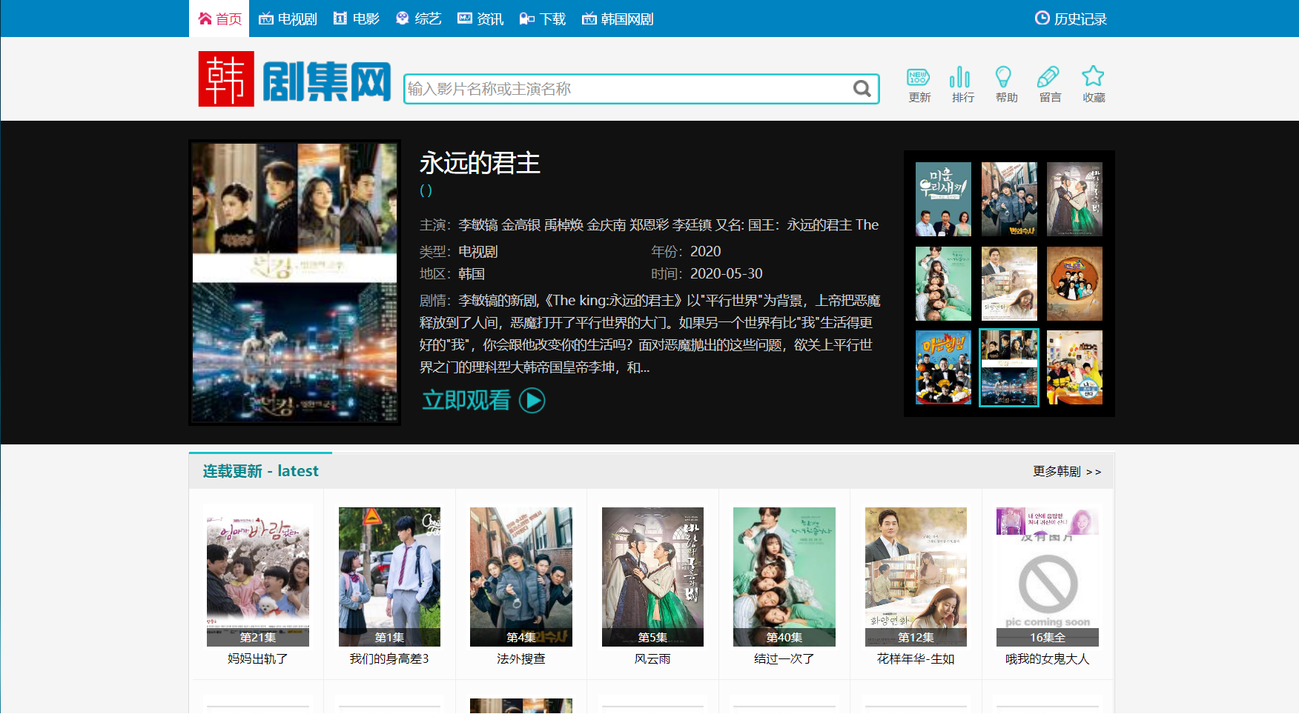Click the 妈妈出轨了 title text
This screenshot has width=1299, height=714.
pos(257,658)
